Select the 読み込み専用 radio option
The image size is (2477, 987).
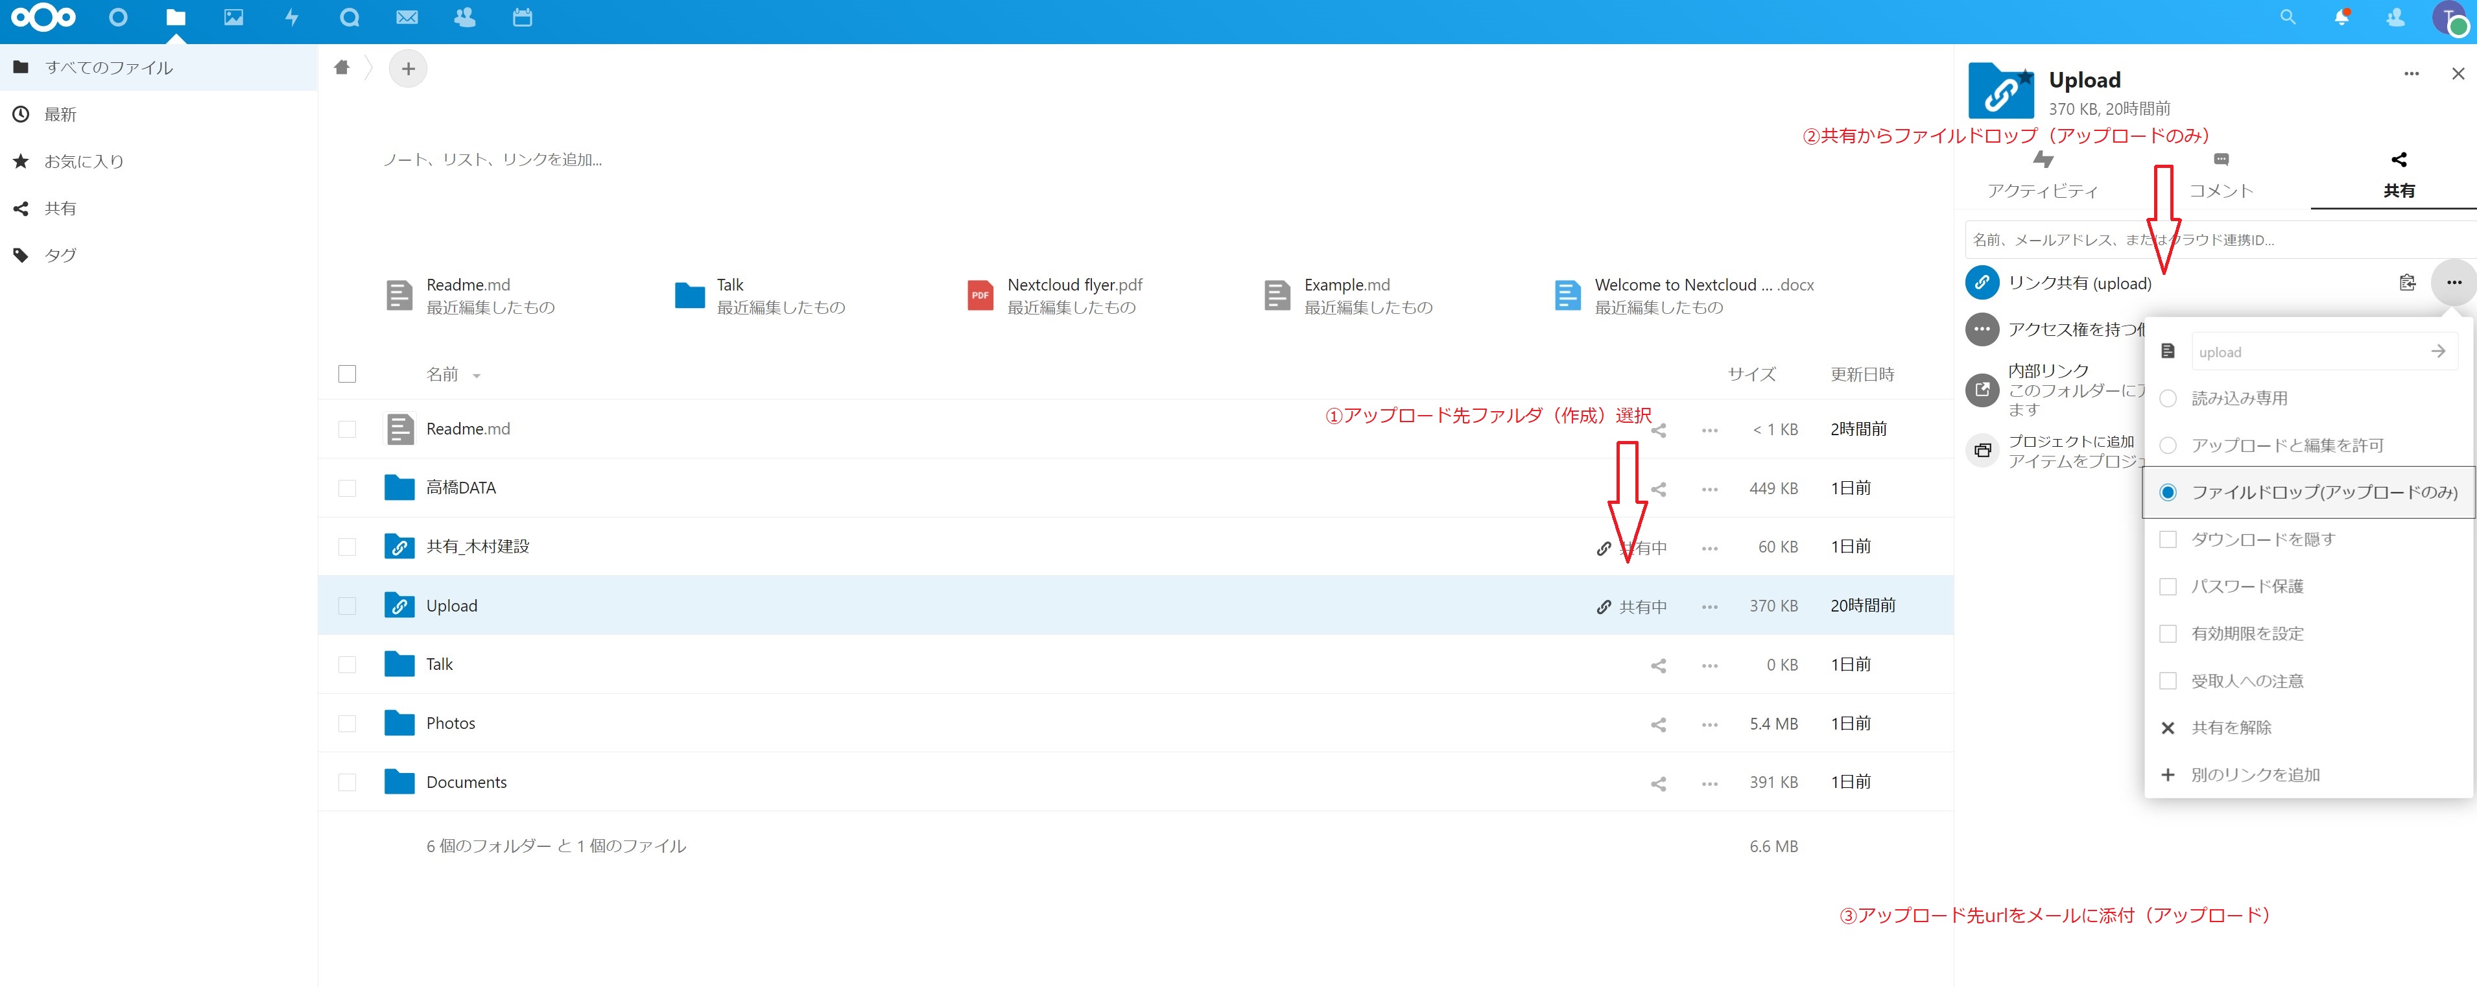pos(2167,398)
